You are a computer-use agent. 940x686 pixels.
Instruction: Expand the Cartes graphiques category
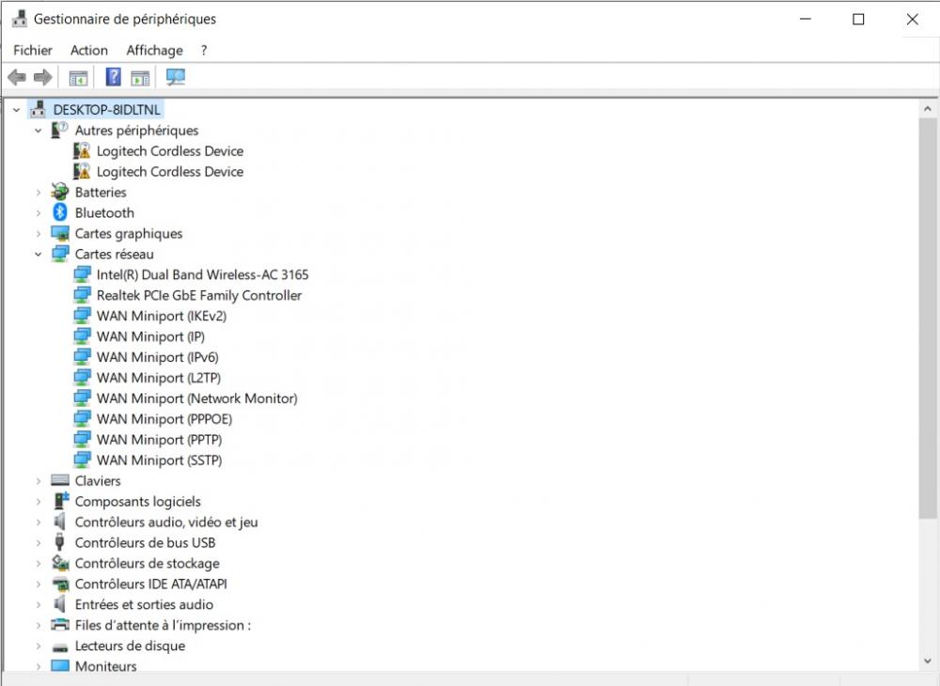(39, 234)
